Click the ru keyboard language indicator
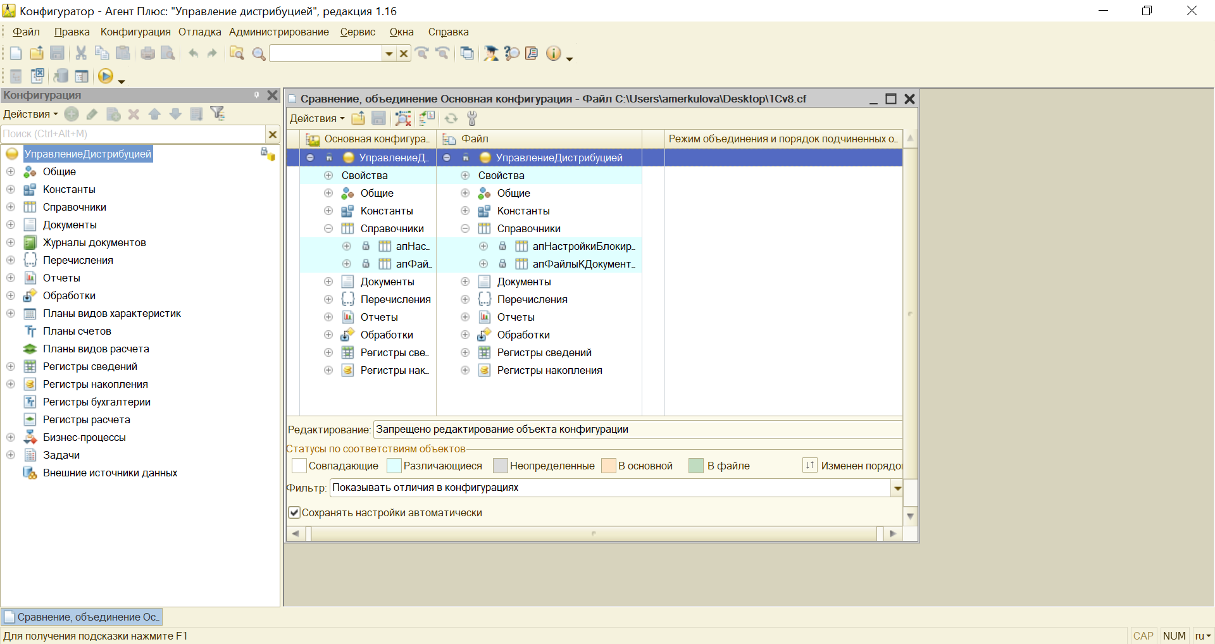Screen dimensions: 1215x644 (1202, 636)
